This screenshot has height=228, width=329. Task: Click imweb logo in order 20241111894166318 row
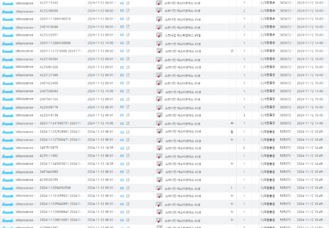[x=8, y=19]
